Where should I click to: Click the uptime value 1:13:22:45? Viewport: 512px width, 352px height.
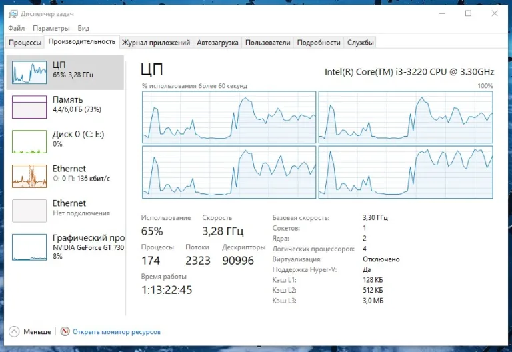coord(167,290)
